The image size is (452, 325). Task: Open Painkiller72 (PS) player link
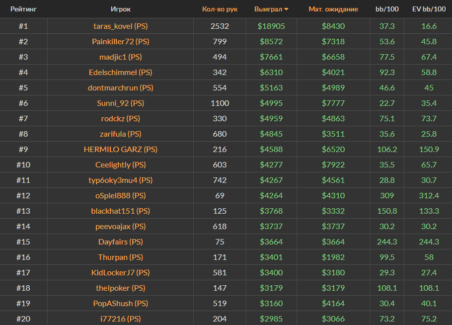click(x=121, y=42)
